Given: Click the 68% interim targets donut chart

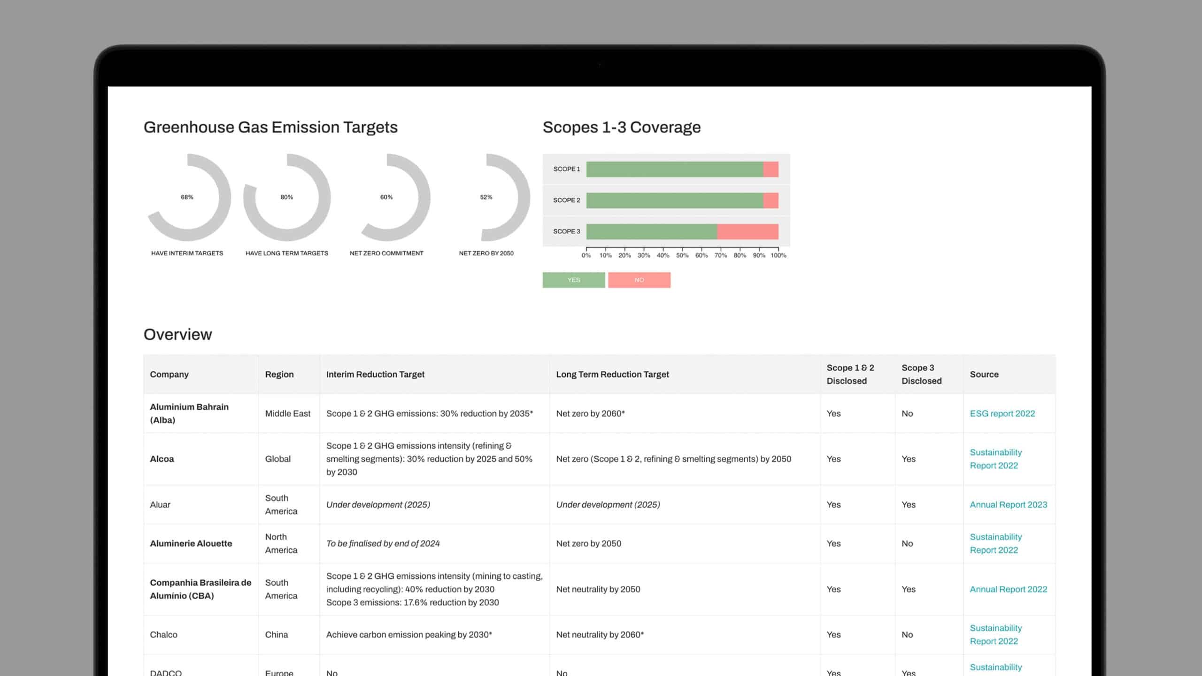Looking at the screenshot, I should 224,197.
